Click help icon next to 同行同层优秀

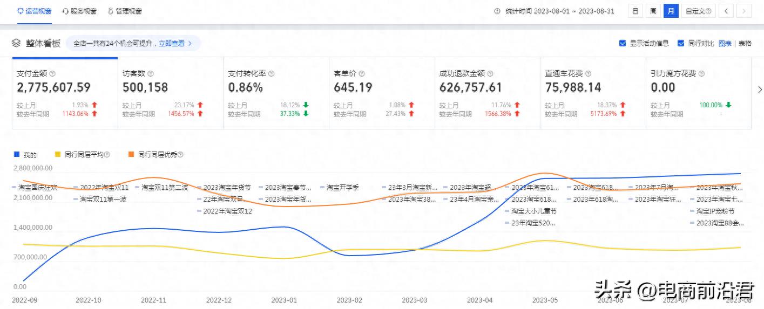pyautogui.click(x=180, y=155)
